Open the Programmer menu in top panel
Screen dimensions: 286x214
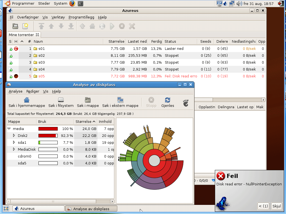coord(23,4)
